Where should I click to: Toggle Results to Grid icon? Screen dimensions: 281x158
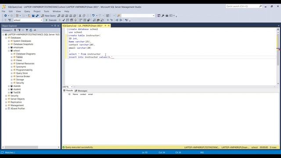point(98,20)
